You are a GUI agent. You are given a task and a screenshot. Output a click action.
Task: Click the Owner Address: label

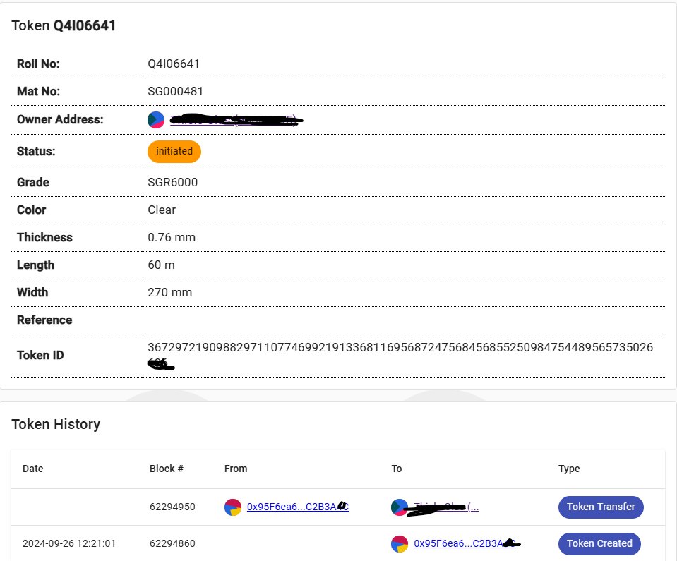[60, 119]
